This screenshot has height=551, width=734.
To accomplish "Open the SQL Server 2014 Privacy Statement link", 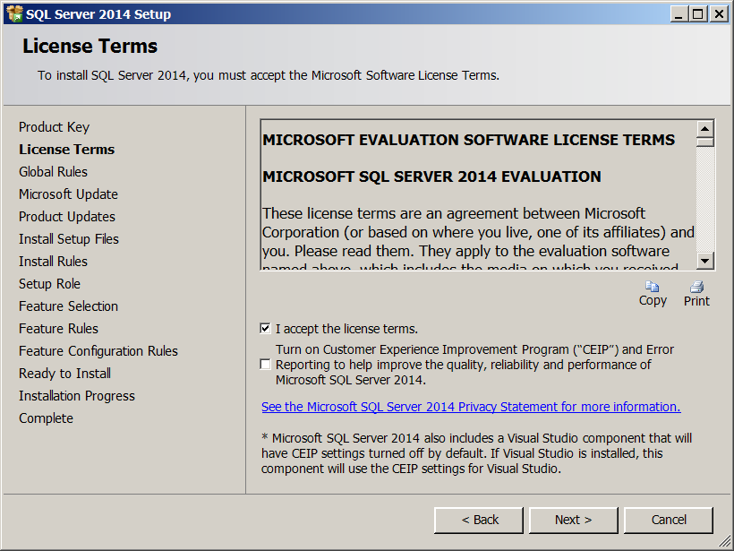I will [x=471, y=407].
